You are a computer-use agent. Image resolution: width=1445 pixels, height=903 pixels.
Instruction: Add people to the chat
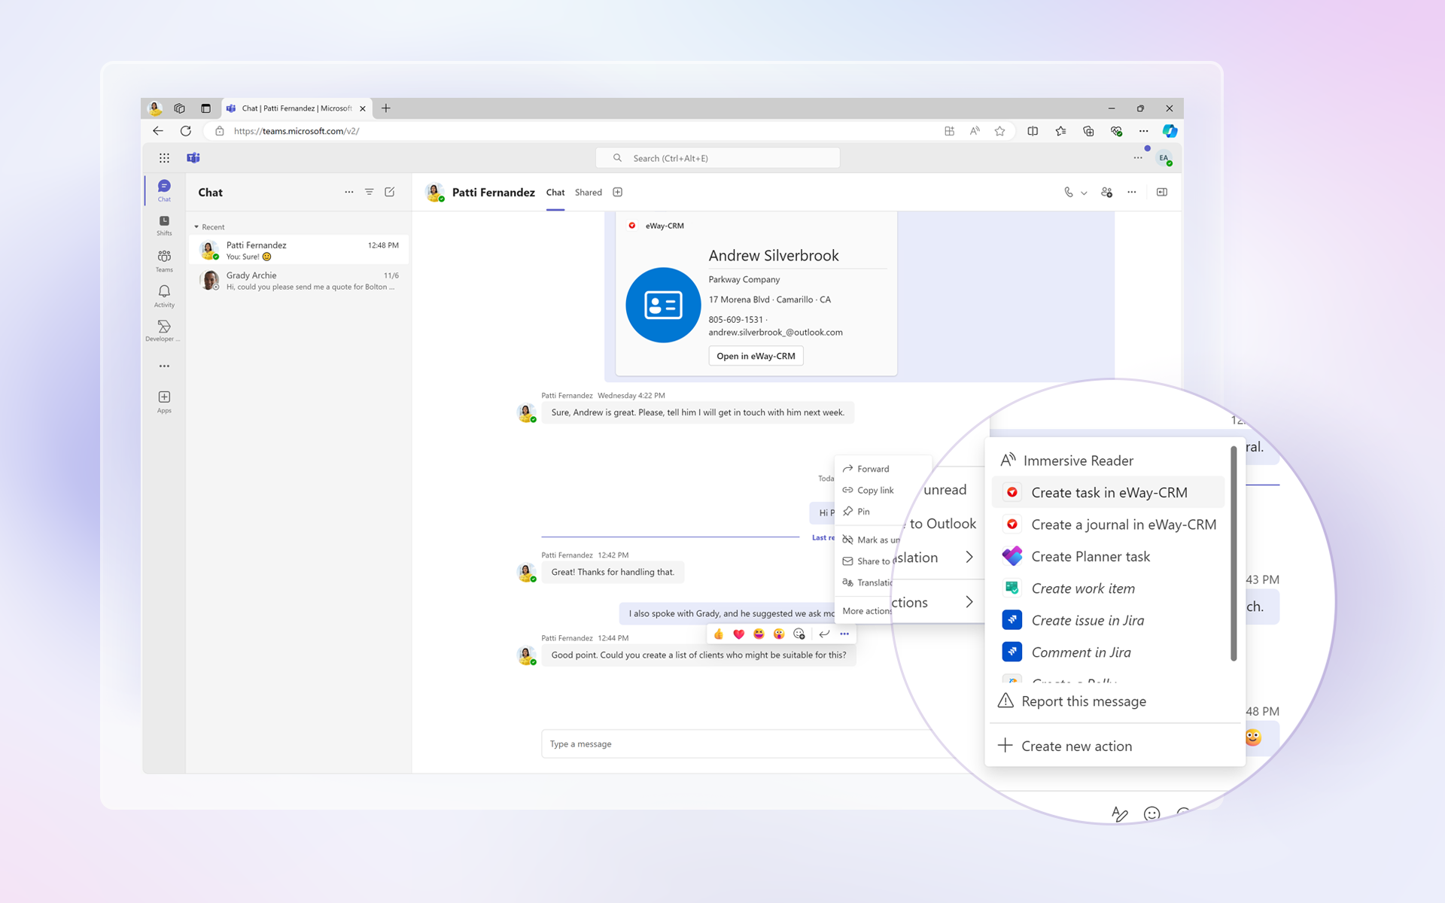pyautogui.click(x=1106, y=193)
